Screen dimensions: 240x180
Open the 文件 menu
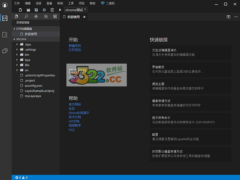click(17, 3)
